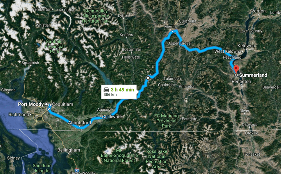Click the Whistler town label
281x174 pixels.
pos(43,25)
